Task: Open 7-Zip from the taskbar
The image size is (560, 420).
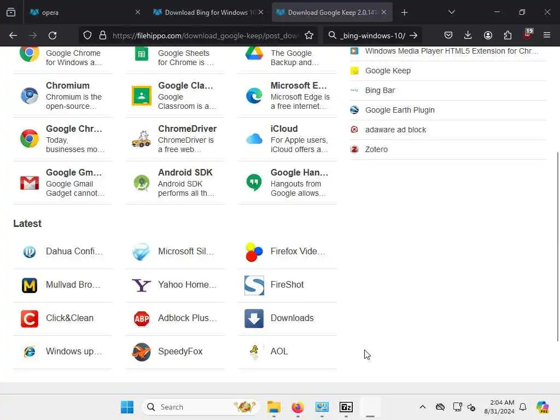Action: 346,407
